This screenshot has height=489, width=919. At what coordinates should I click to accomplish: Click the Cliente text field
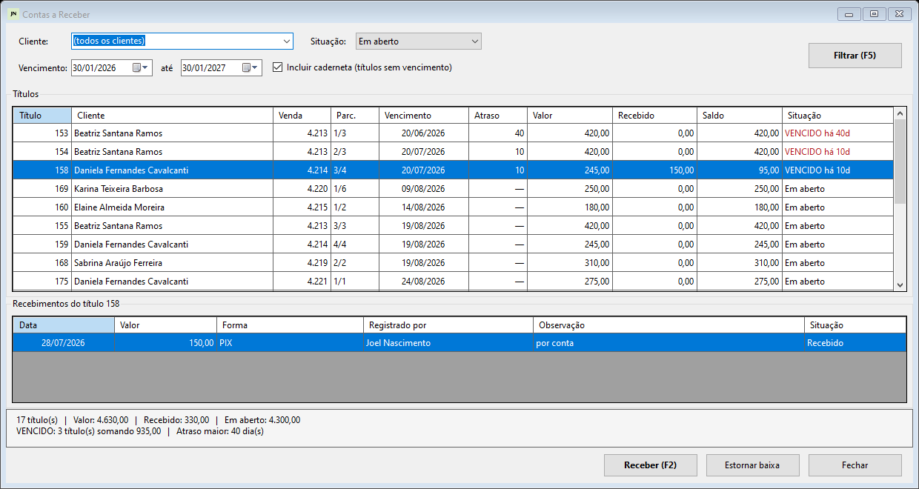click(176, 41)
